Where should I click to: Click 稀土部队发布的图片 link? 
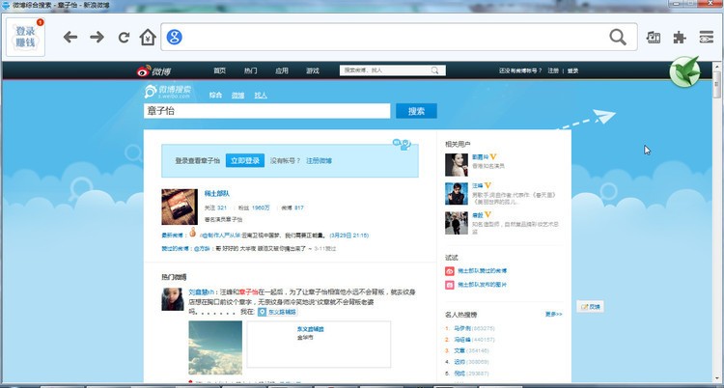point(482,285)
